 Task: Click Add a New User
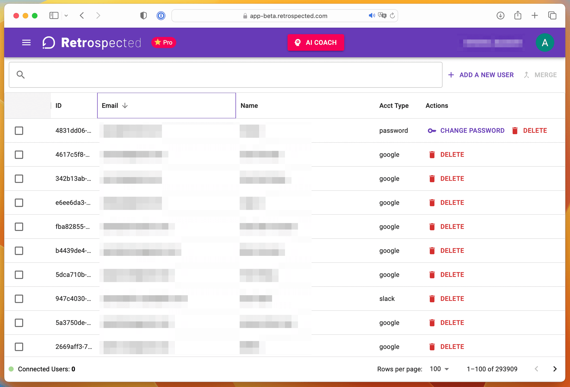point(481,75)
